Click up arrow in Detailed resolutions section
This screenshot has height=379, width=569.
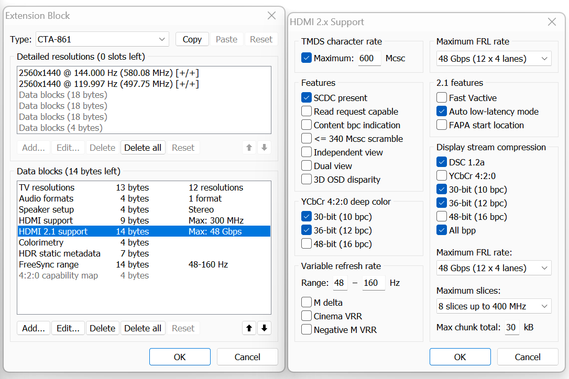pos(249,148)
